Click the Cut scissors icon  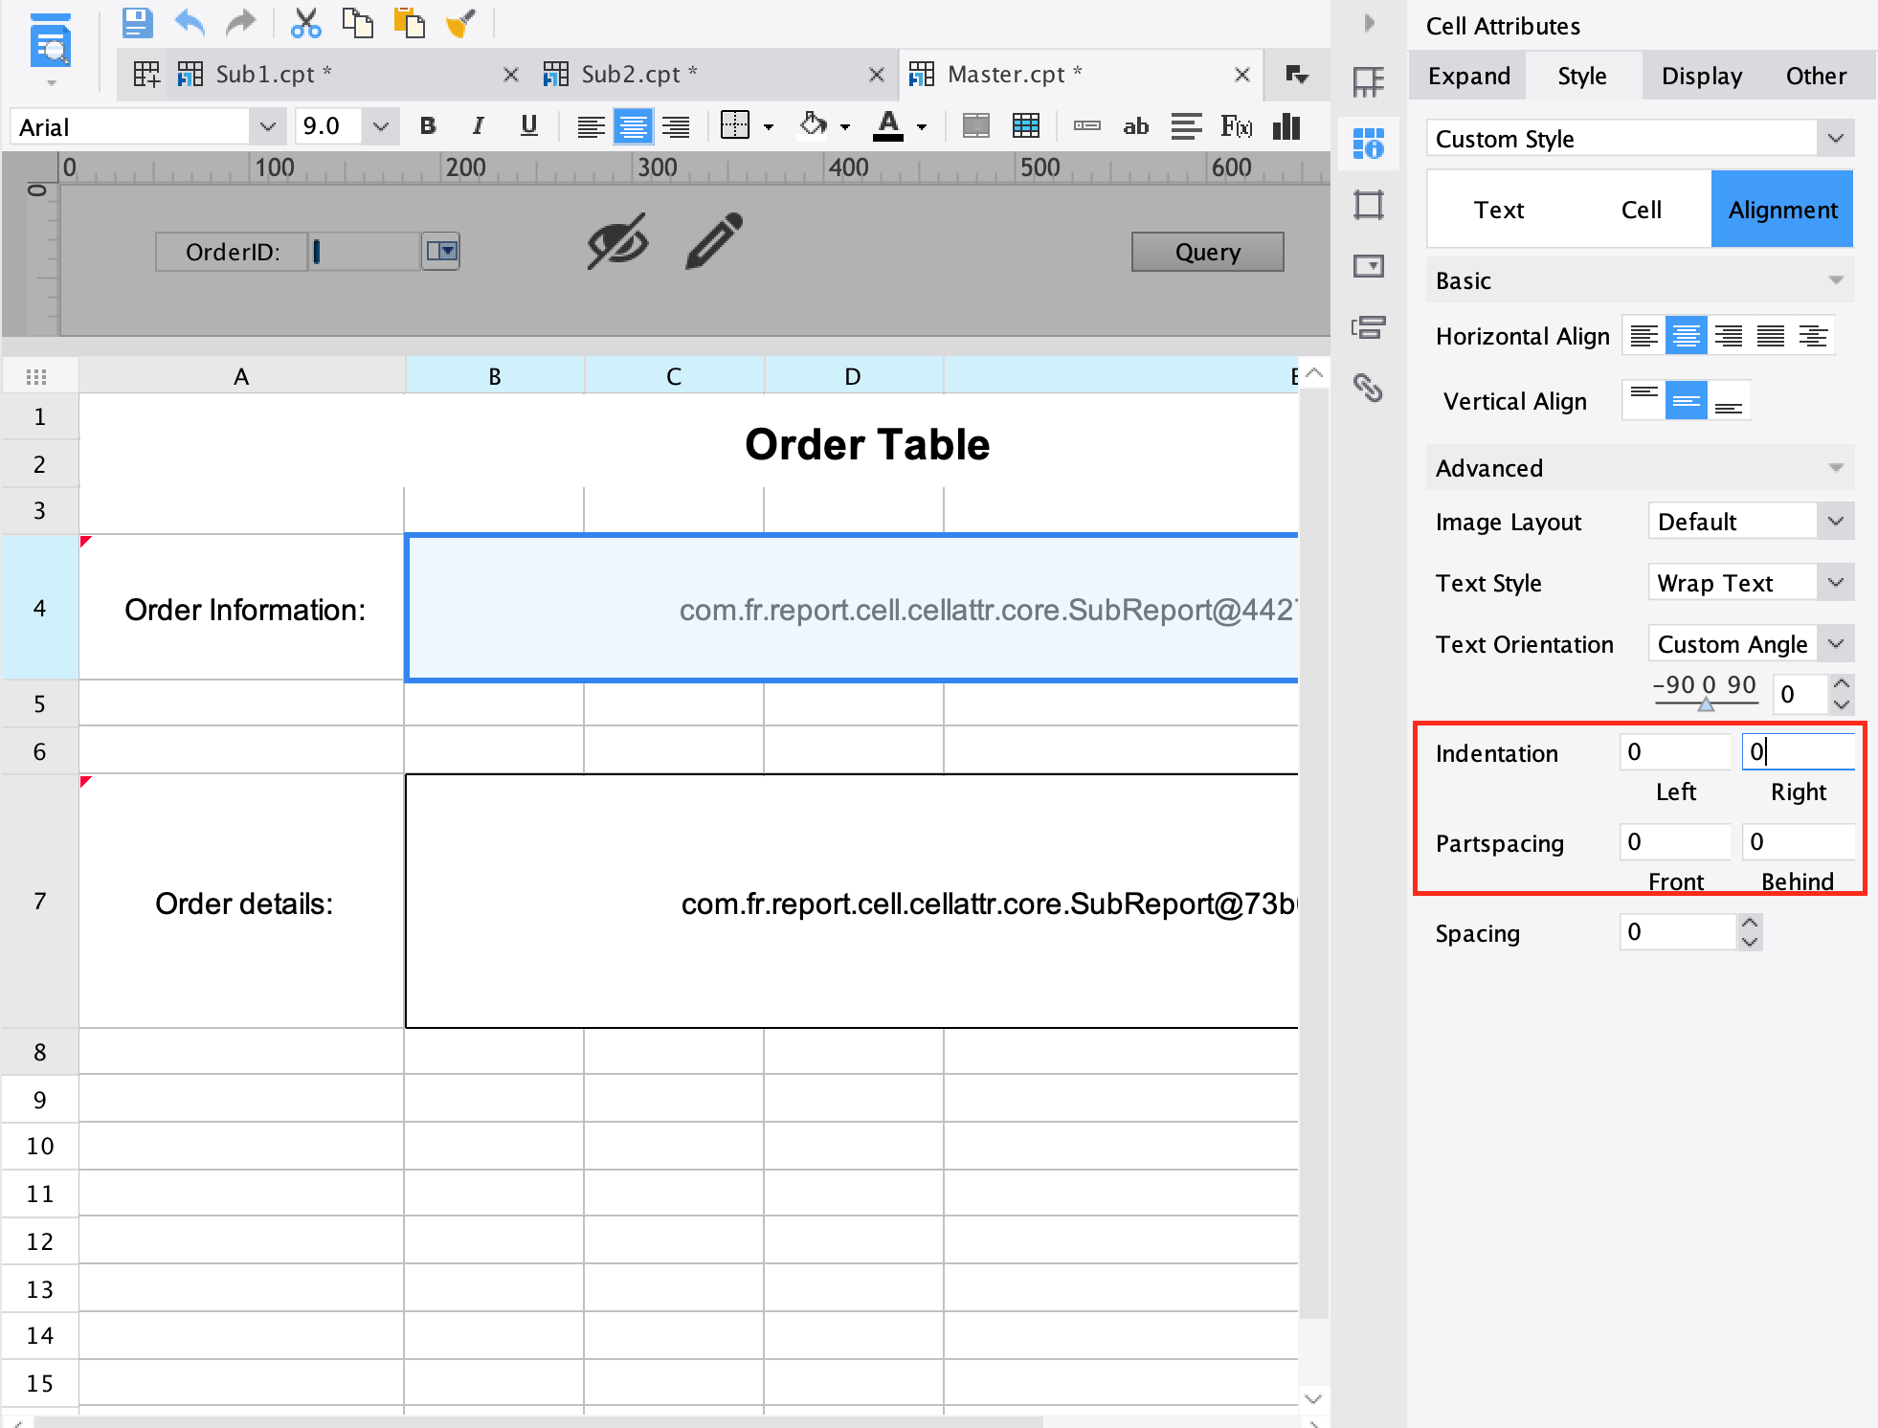(305, 22)
